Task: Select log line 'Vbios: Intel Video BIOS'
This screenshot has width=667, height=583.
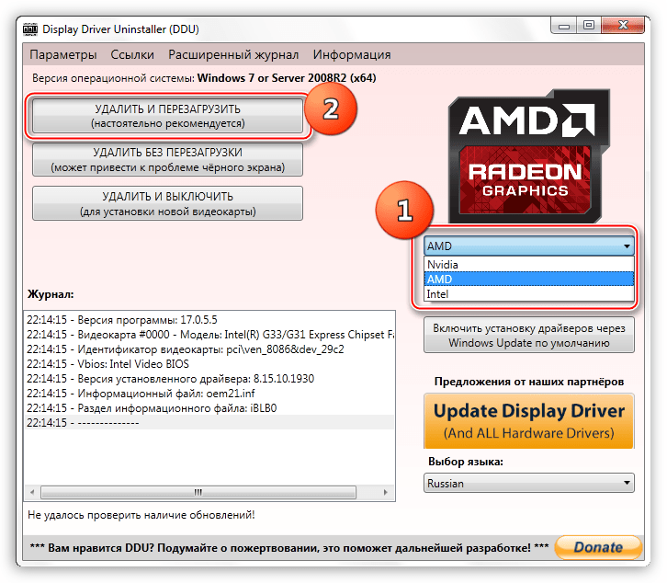Action: (x=209, y=364)
